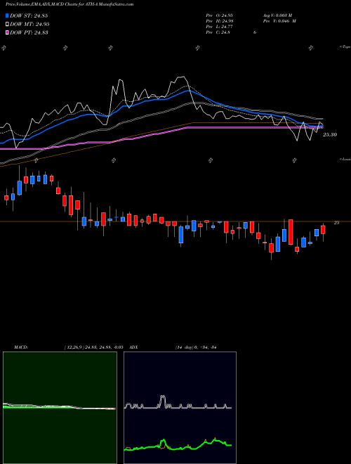Screen dimensions: 351x464
Task: Click the ADX '(14 day) 6, +34, -34' values
Action: [x=196, y=347]
